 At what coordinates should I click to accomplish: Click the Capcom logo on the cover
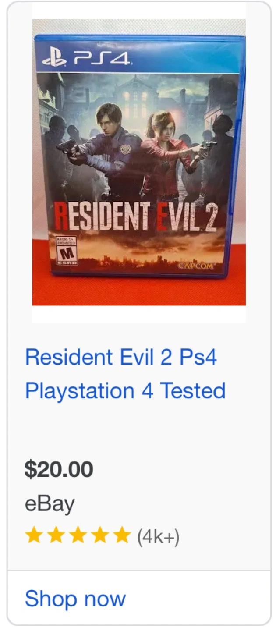(196, 265)
